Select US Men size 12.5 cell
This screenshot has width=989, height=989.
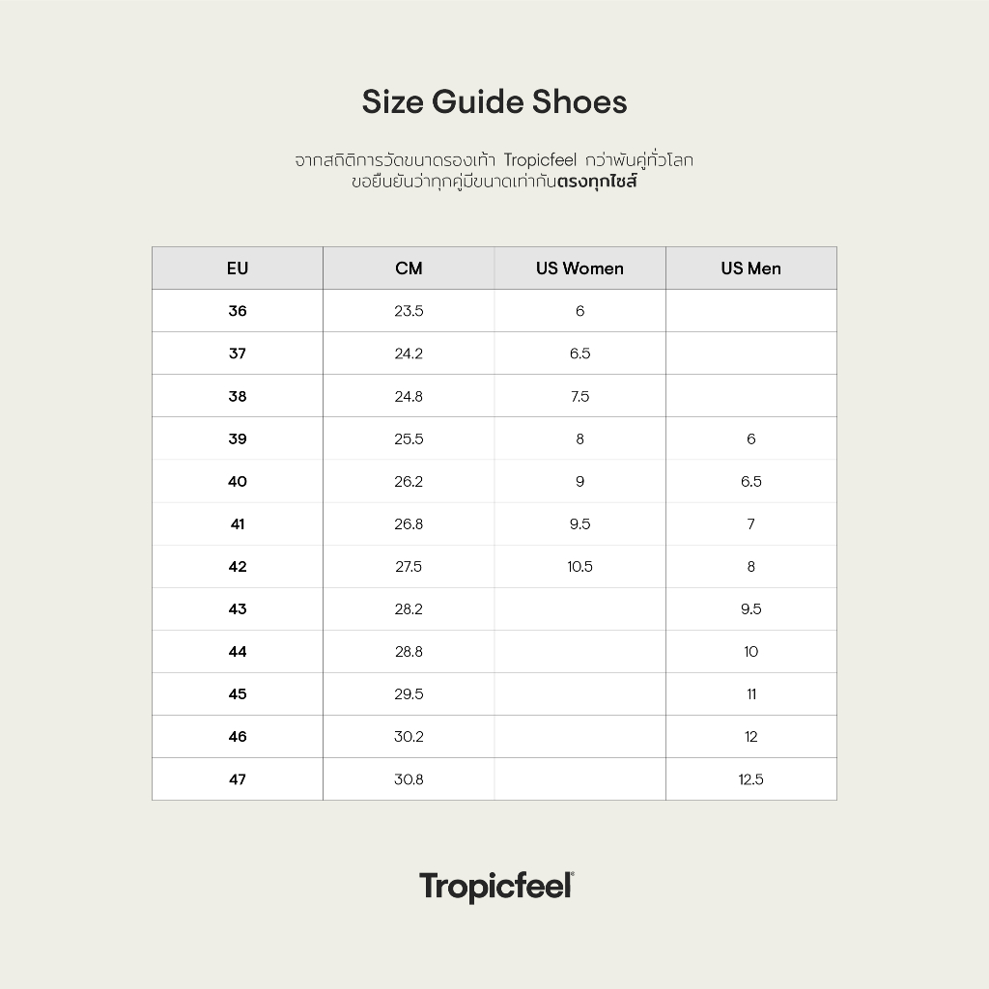tap(750, 778)
